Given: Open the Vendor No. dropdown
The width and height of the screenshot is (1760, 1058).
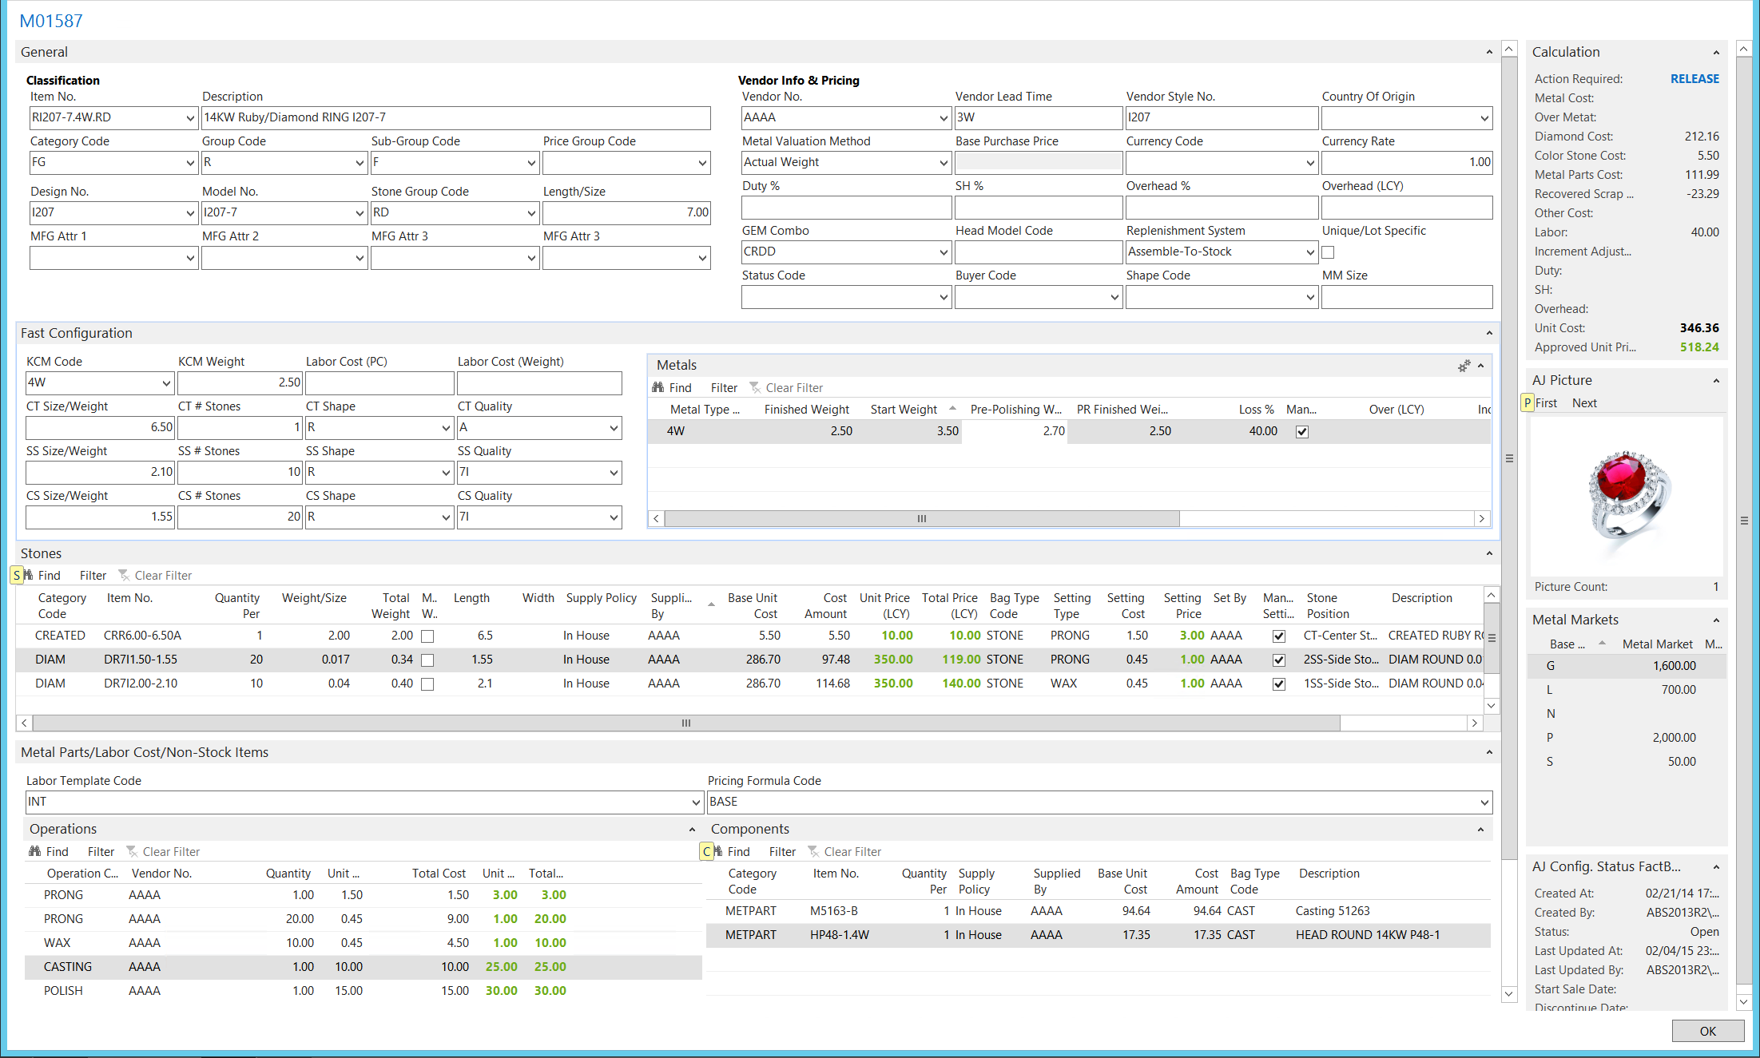Looking at the screenshot, I should tap(943, 118).
